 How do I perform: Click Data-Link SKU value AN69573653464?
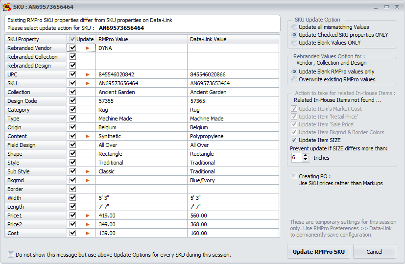click(x=210, y=83)
